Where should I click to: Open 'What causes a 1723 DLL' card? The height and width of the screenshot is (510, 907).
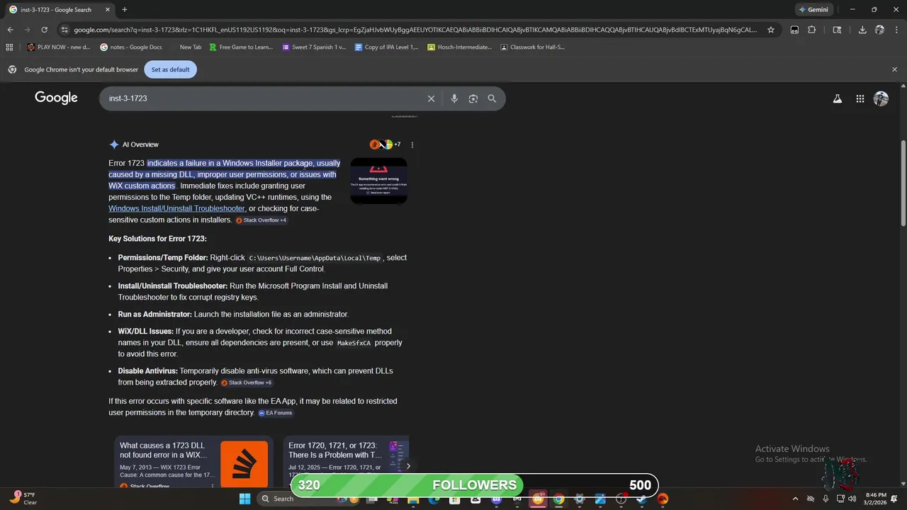[193, 461]
